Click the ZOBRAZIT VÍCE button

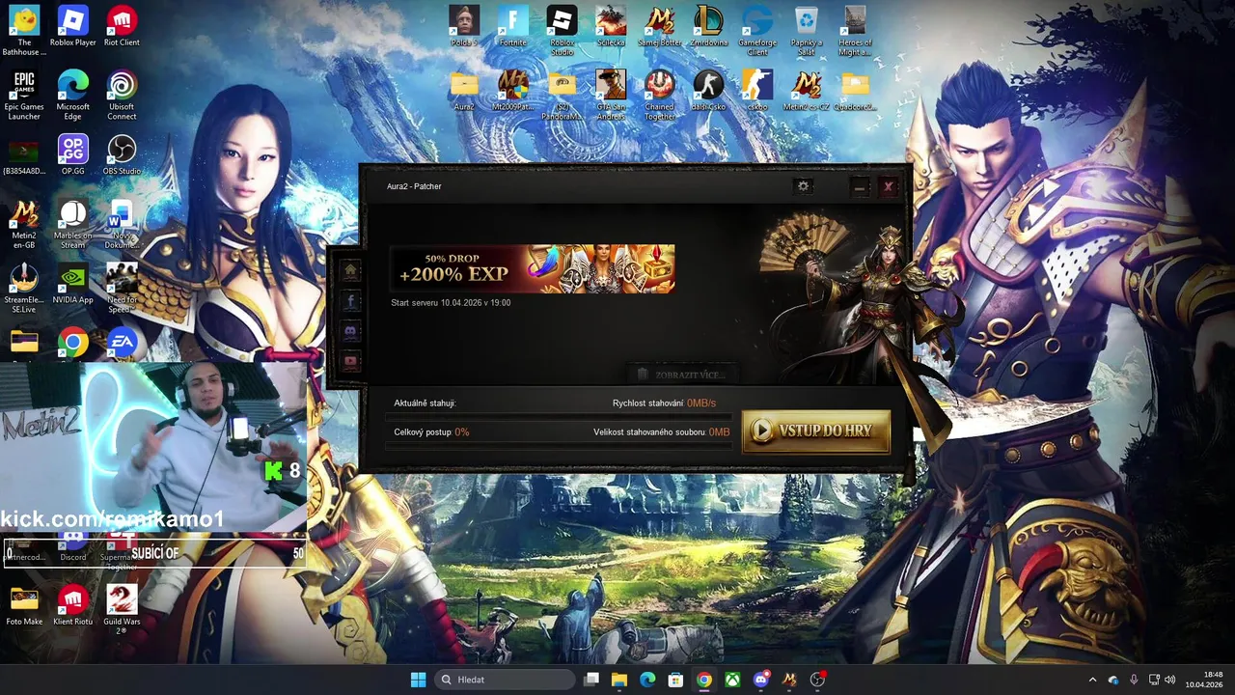pos(682,375)
